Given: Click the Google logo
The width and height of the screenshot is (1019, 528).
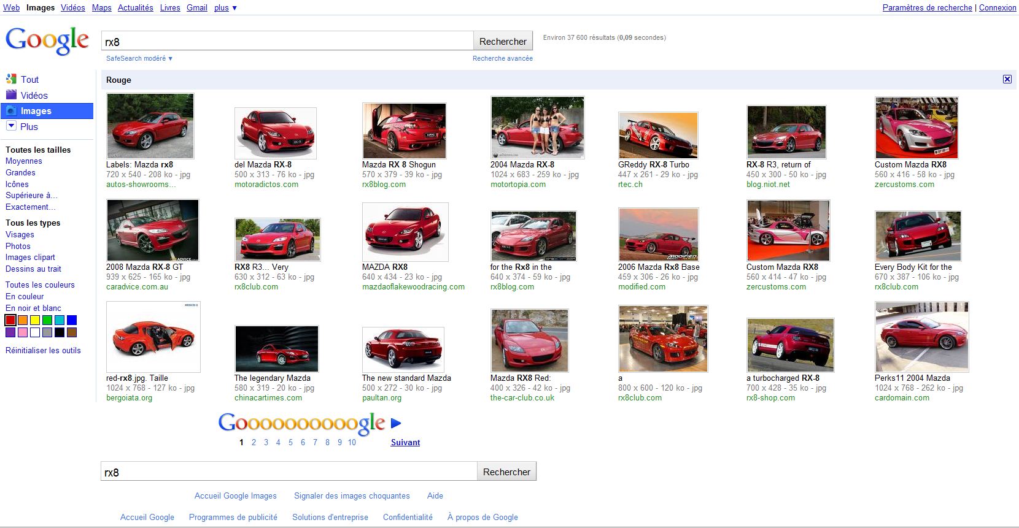Looking at the screenshot, I should (x=47, y=41).
